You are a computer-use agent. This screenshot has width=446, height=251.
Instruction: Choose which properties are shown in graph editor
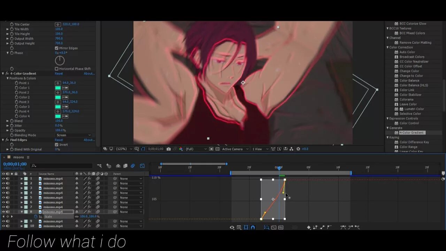coord(232,227)
